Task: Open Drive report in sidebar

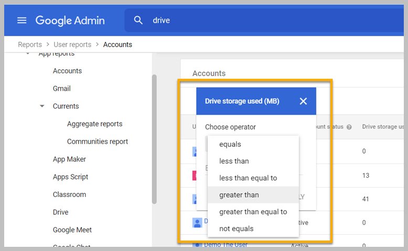Action: (x=60, y=212)
